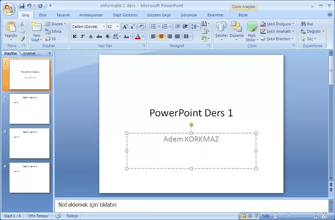Screen dimensions: 335x220
Task: Apply text shadow with the S icon
Action: [x=107, y=36]
